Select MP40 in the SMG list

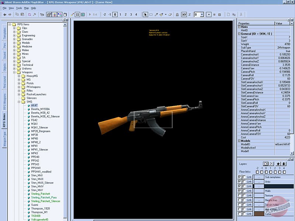point(35,138)
